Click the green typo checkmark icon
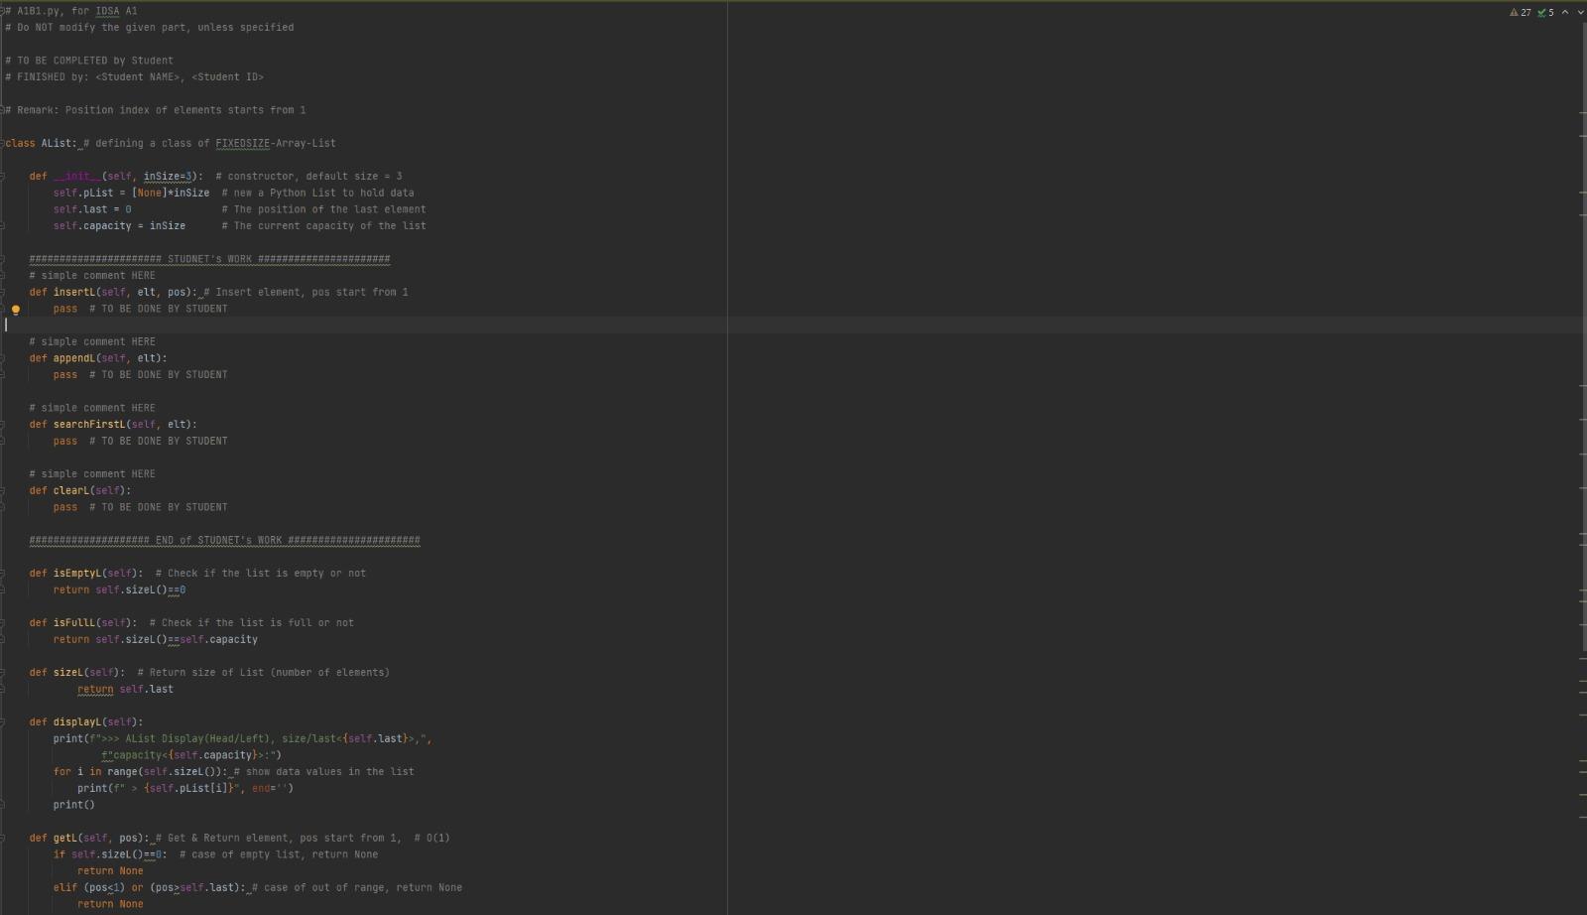This screenshot has width=1587, height=915. pos(1541,13)
